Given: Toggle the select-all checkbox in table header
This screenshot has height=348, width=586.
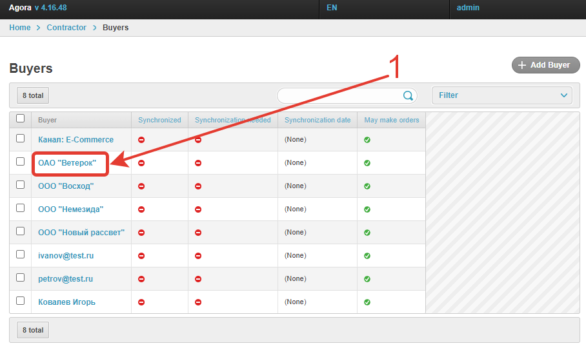Looking at the screenshot, I should pos(21,119).
